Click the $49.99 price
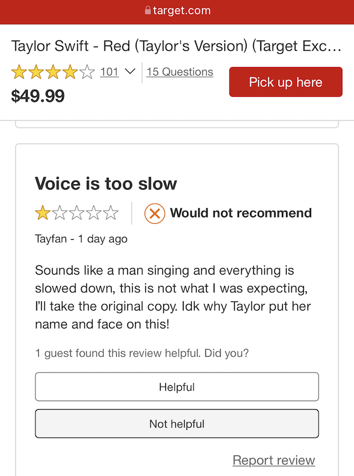 (x=38, y=96)
